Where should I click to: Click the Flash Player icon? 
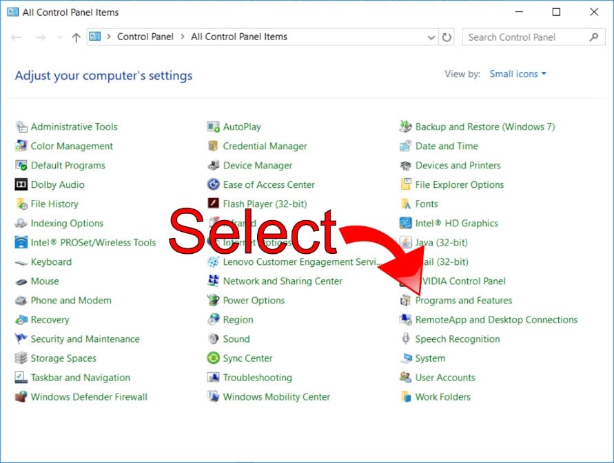coord(213,204)
